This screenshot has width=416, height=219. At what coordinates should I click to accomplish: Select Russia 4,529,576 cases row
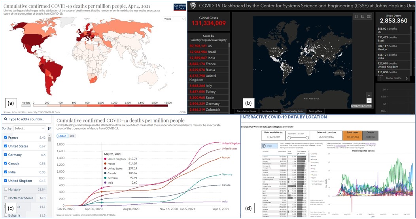coord(208,70)
